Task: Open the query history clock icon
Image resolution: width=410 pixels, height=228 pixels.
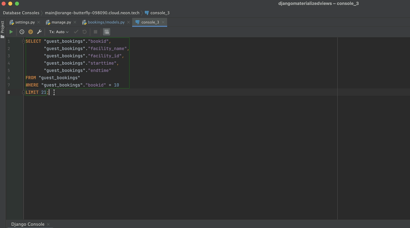Action: [x=22, y=32]
